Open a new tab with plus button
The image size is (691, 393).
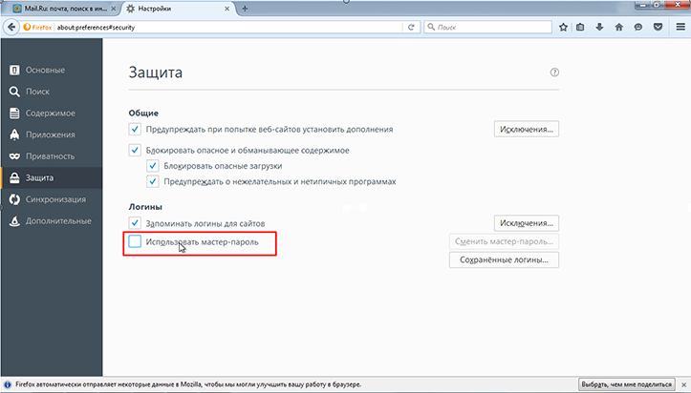tap(246, 8)
